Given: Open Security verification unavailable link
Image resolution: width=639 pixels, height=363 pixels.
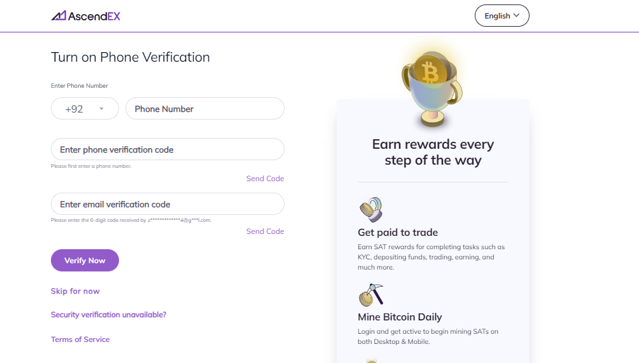Looking at the screenshot, I should pyautogui.click(x=108, y=315).
